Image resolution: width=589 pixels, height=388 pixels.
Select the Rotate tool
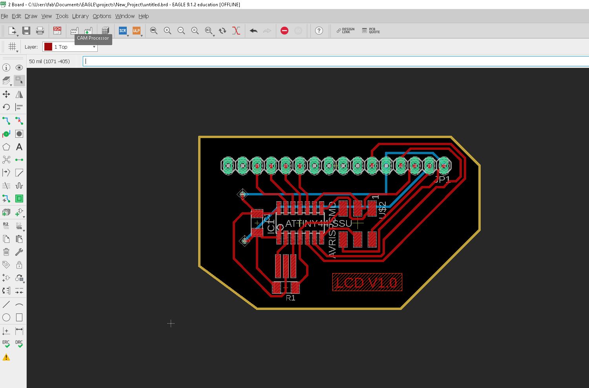tap(6, 107)
